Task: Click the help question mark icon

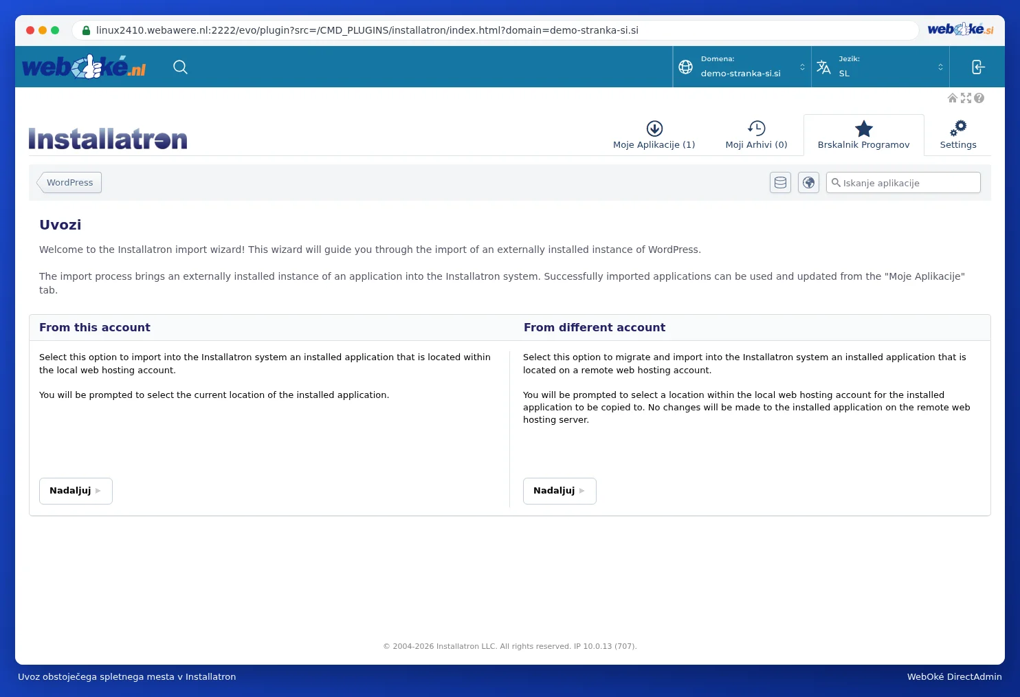Action: 979,98
